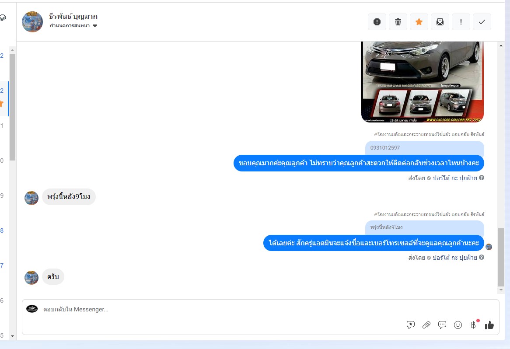
Task: Open saved replies speech bubble star icon
Action: click(410, 325)
